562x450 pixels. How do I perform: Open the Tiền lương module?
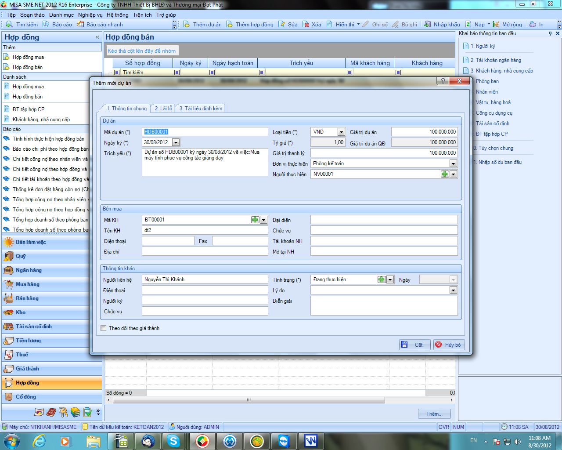(x=52, y=341)
